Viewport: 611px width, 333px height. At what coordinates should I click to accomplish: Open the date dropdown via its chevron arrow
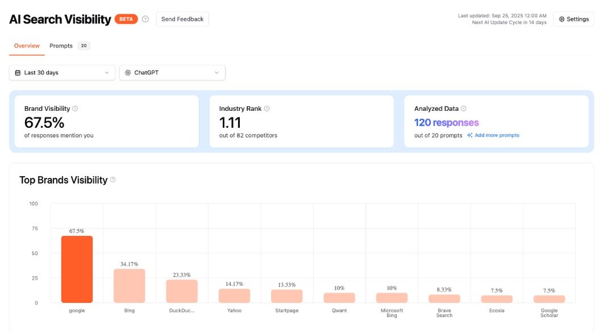click(106, 72)
